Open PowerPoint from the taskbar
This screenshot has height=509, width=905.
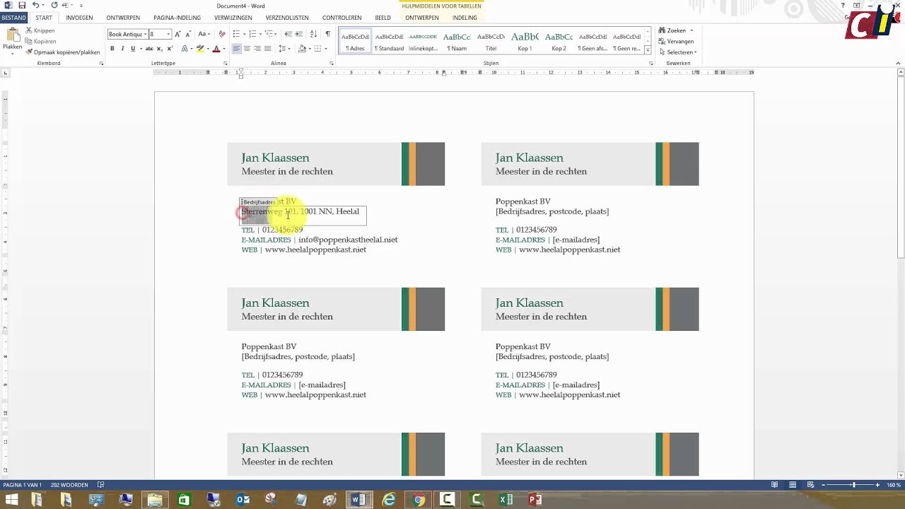point(535,500)
